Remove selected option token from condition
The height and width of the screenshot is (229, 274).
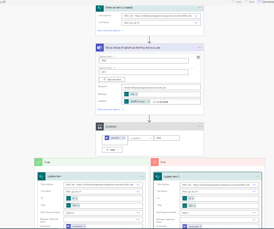click(x=123, y=138)
